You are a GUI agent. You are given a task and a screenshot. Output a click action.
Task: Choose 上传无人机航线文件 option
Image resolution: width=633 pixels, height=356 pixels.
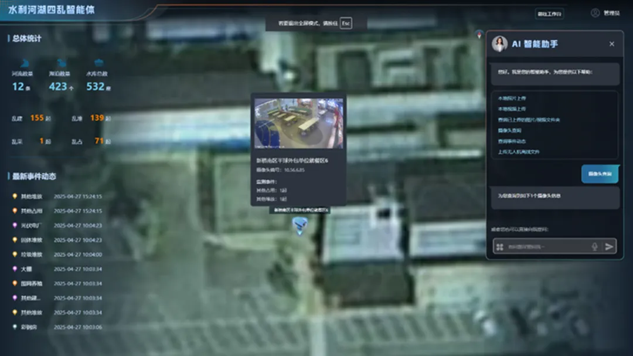518,152
